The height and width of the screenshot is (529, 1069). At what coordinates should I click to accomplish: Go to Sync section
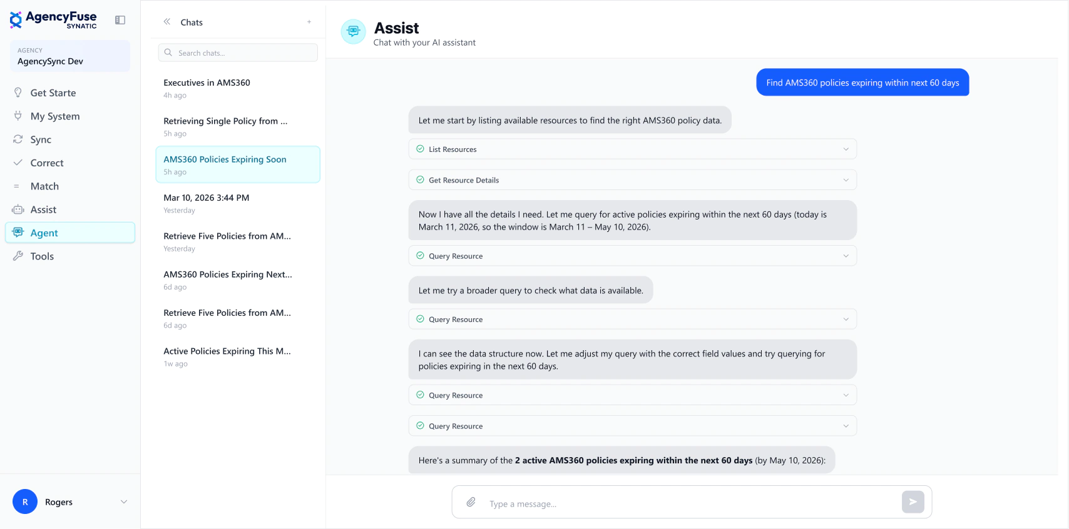[x=70, y=139]
